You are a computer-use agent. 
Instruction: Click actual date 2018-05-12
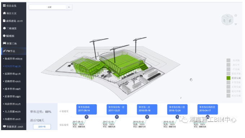coord(138,122)
